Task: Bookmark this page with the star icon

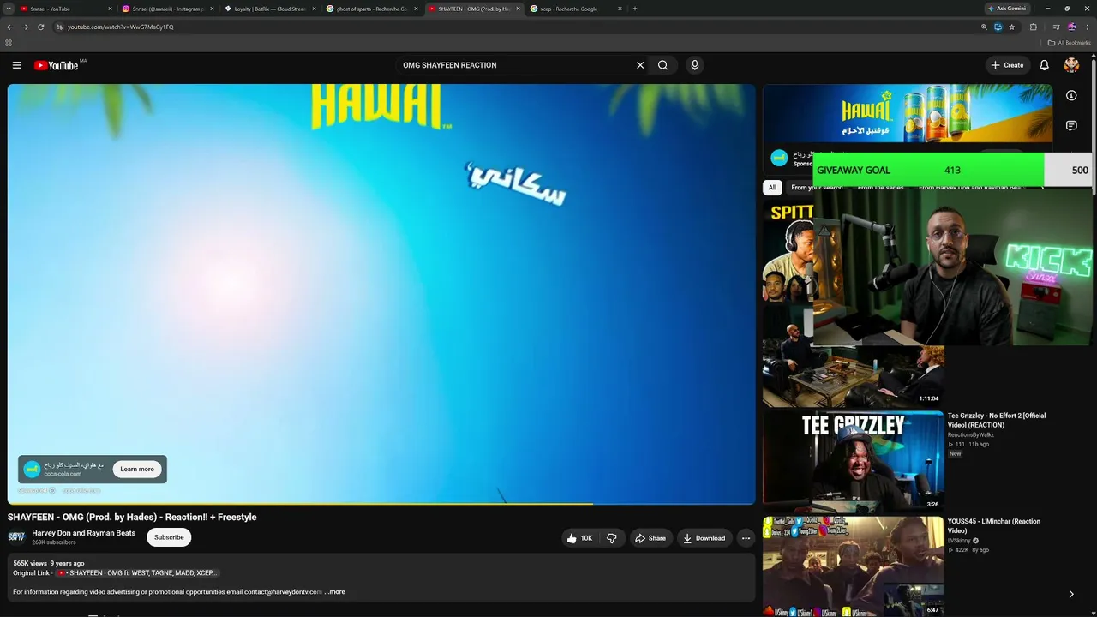Action: 1012,27
